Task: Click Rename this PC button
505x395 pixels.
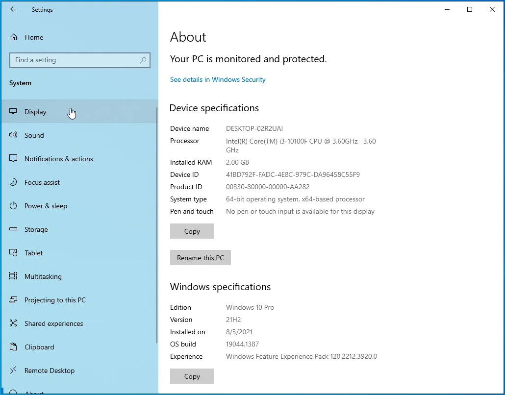Action: point(201,258)
